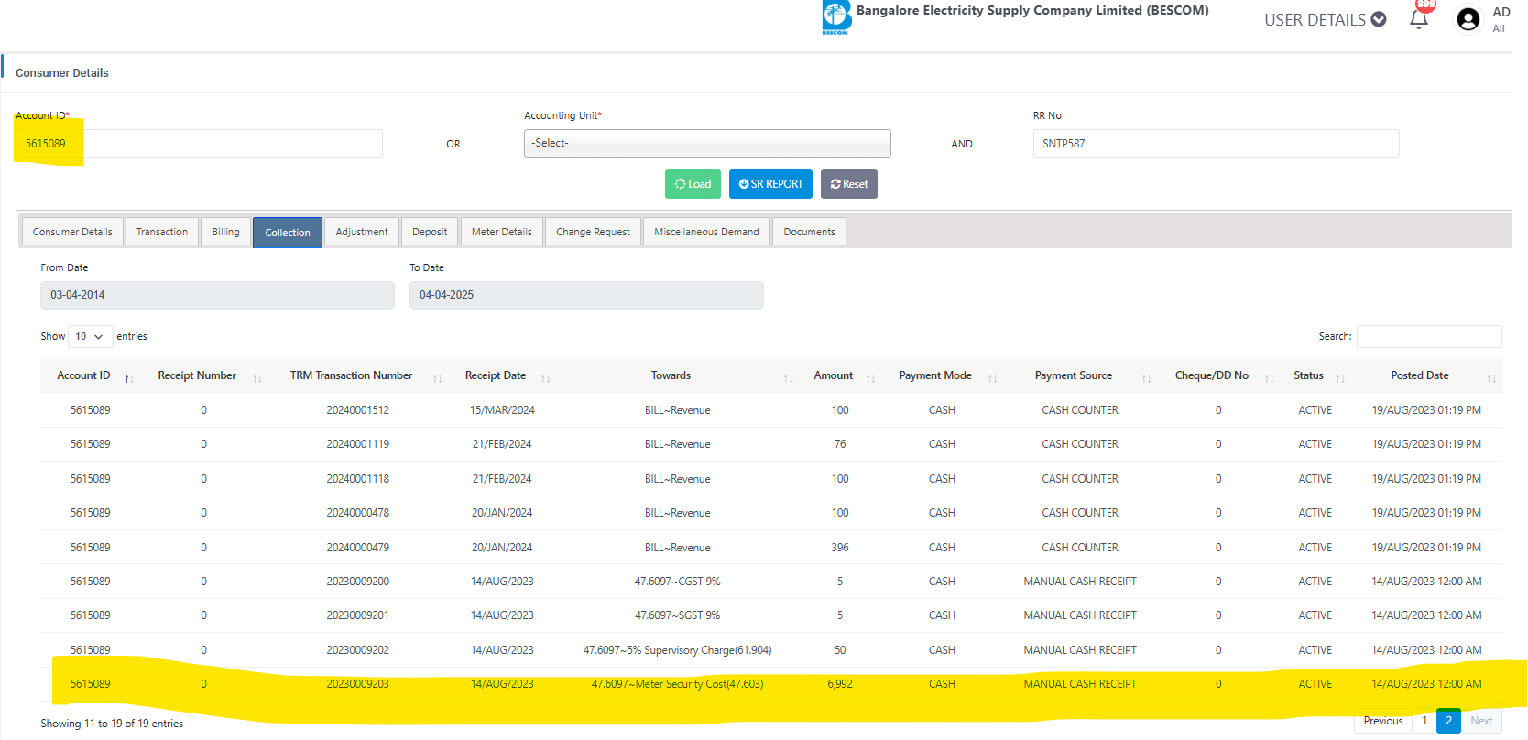
Task: Click the 5% Supervisory Charge(61.904) cell
Action: (x=677, y=650)
